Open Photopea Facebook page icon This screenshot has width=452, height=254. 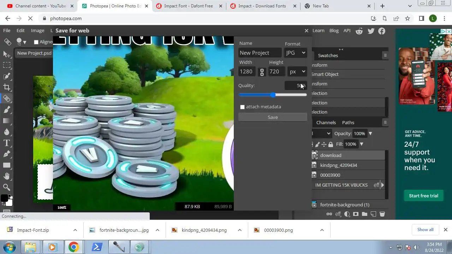click(x=382, y=31)
